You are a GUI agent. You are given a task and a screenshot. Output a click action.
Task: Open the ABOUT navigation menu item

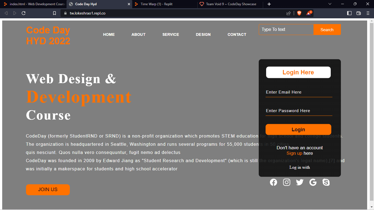tap(138, 34)
